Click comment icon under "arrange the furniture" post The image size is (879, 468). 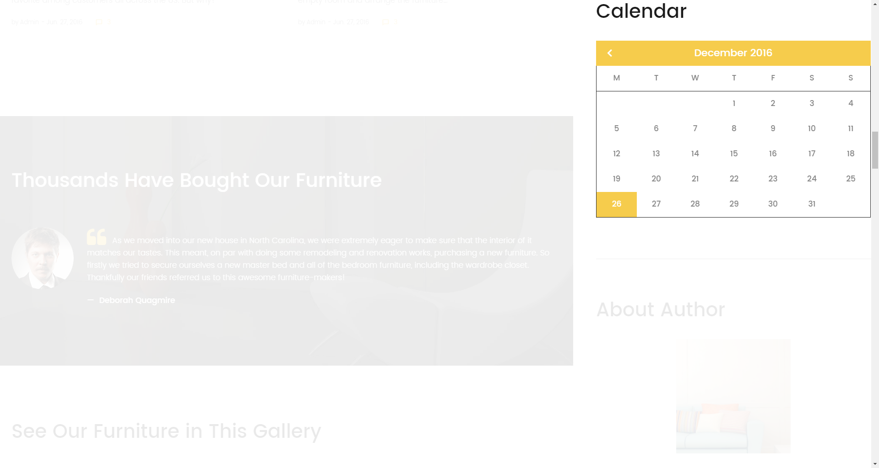click(x=385, y=22)
